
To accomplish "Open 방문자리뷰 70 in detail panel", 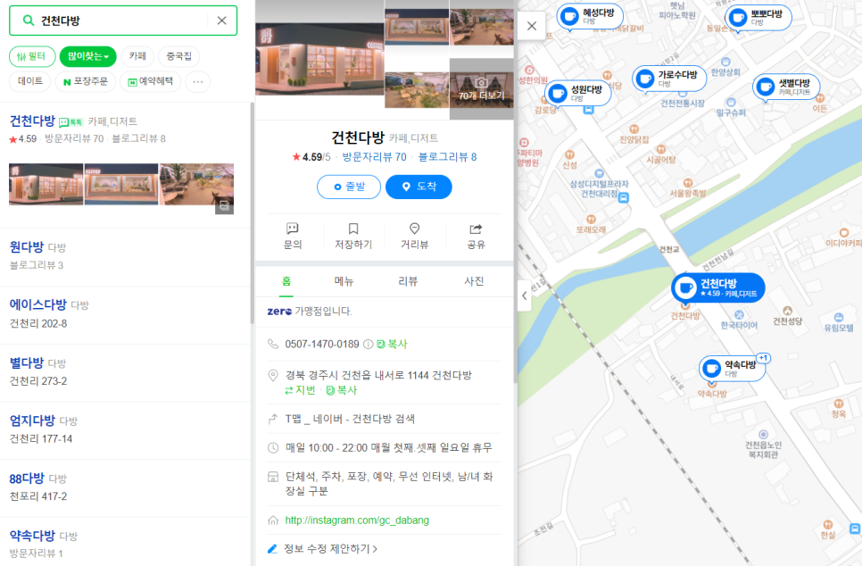I will click(x=375, y=157).
